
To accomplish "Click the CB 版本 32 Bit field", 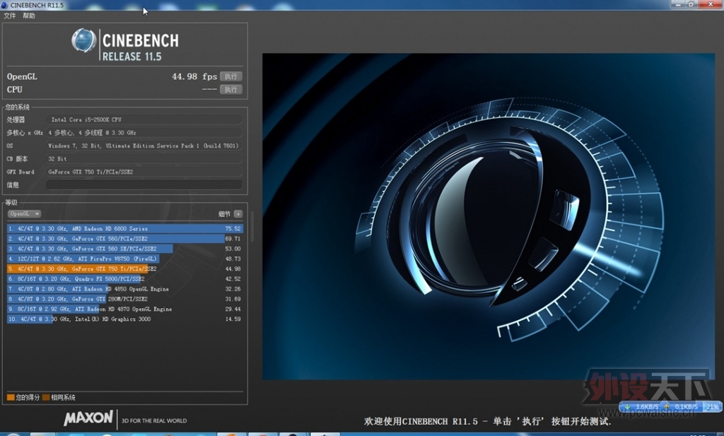I will (144, 159).
